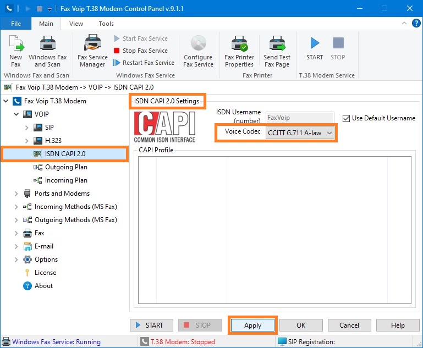Click the H.323 phone icon in tree
423x348 pixels.
coord(38,140)
